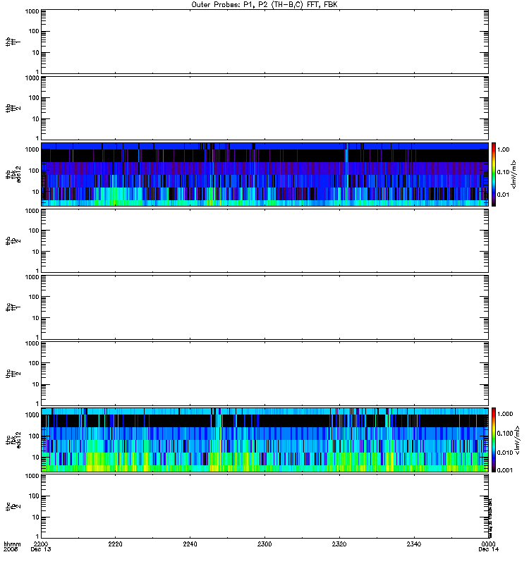Click the '1.00' color bar value
The image size is (529, 564).
[503, 149]
